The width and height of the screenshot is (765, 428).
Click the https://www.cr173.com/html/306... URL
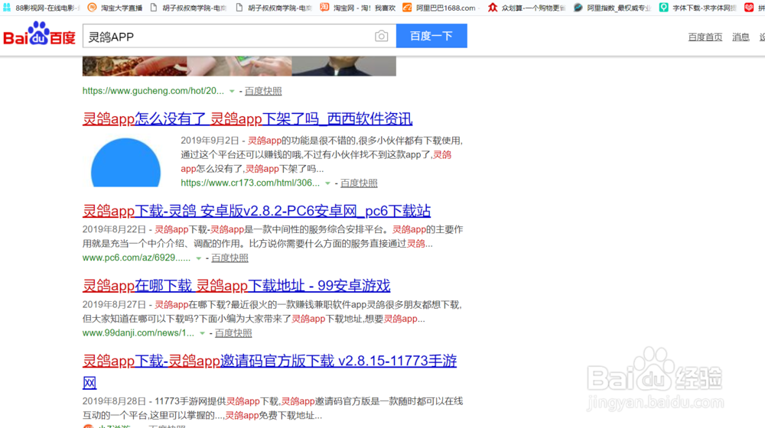click(x=250, y=183)
